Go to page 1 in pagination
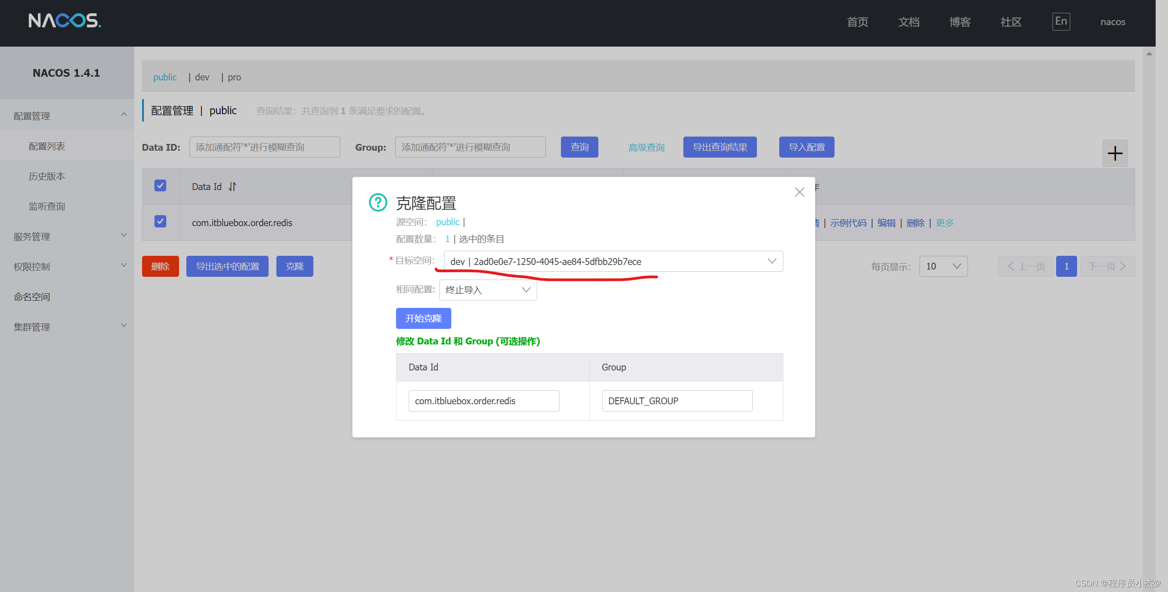Viewport: 1168px width, 592px height. coord(1066,266)
